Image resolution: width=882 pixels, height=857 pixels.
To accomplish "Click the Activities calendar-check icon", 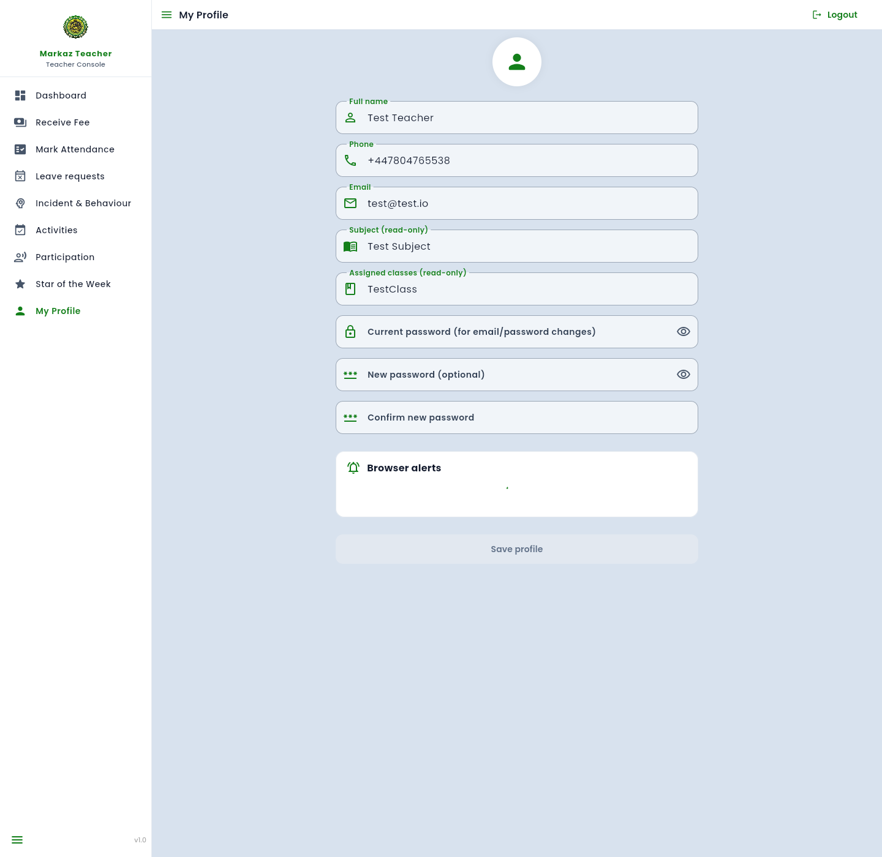I will click(20, 230).
